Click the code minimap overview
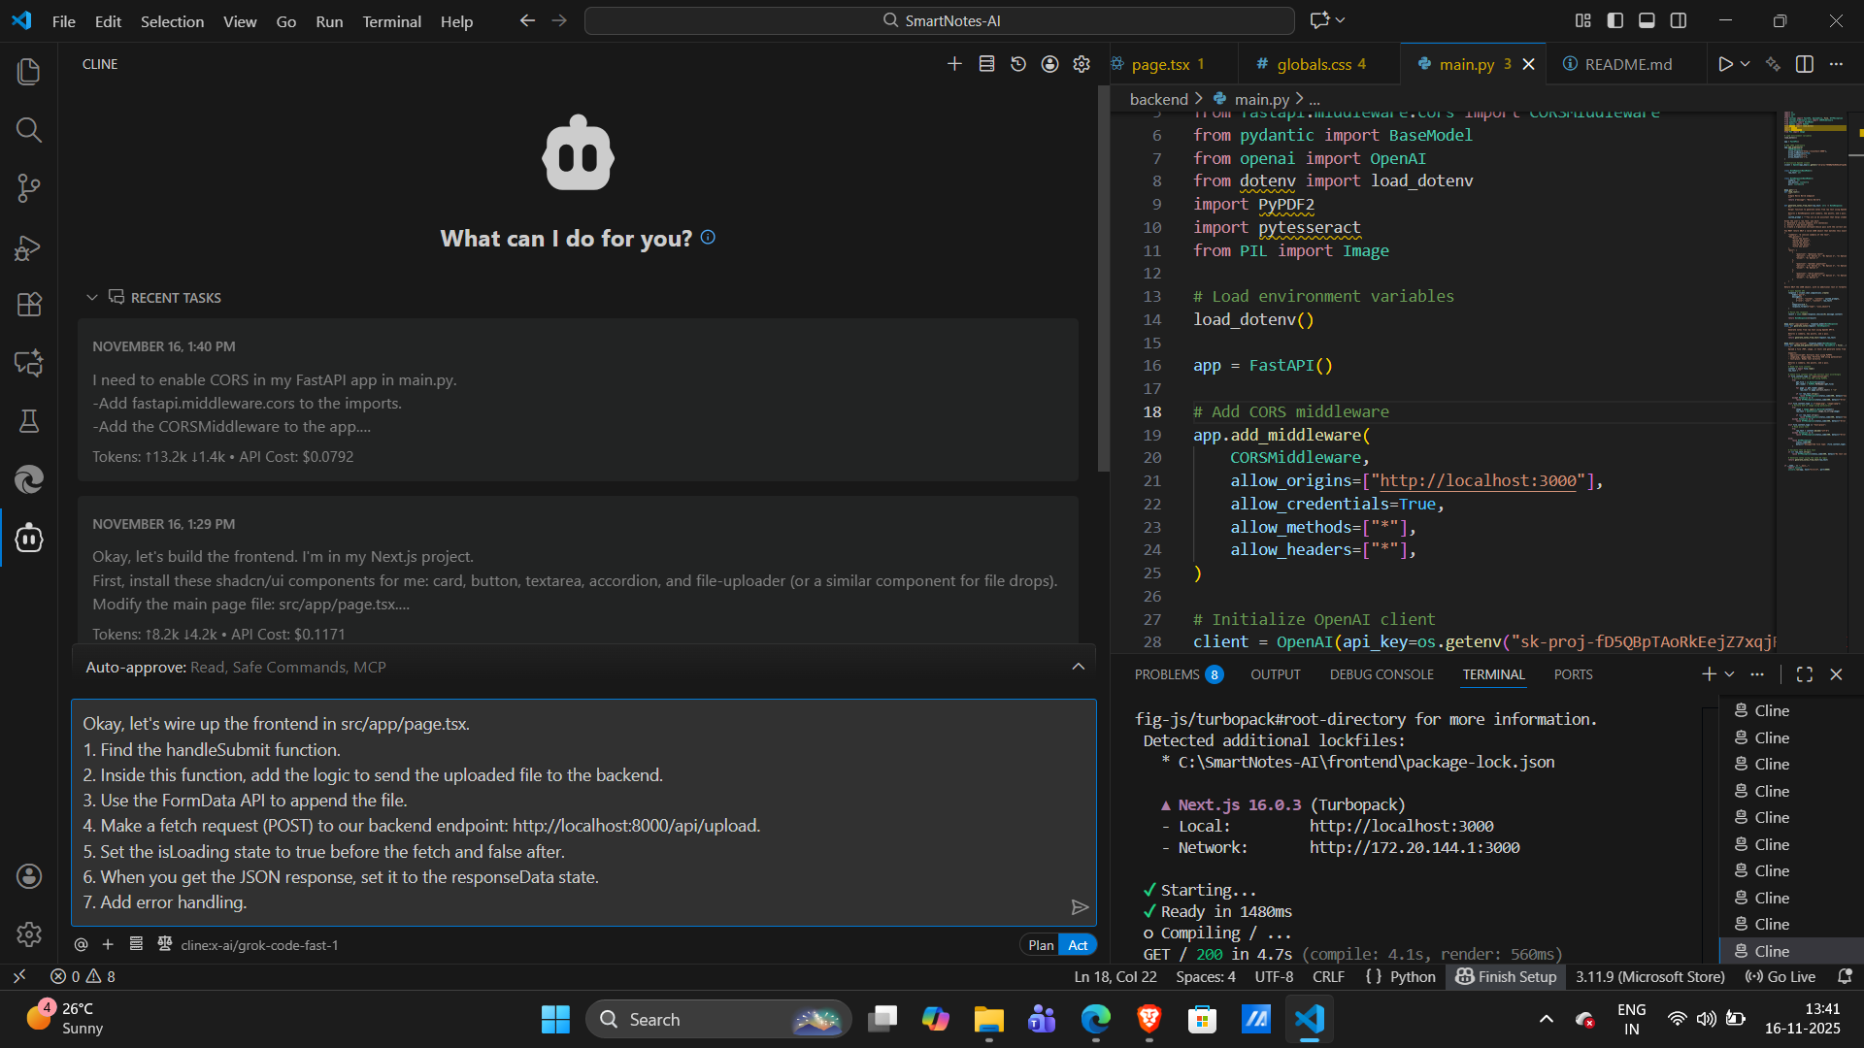 pyautogui.click(x=1814, y=291)
